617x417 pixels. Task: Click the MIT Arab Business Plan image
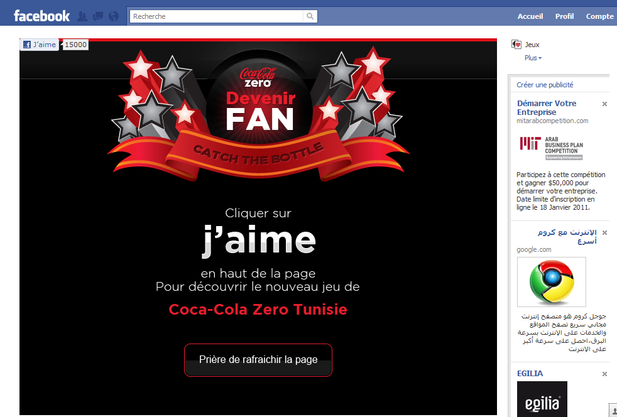(551, 148)
